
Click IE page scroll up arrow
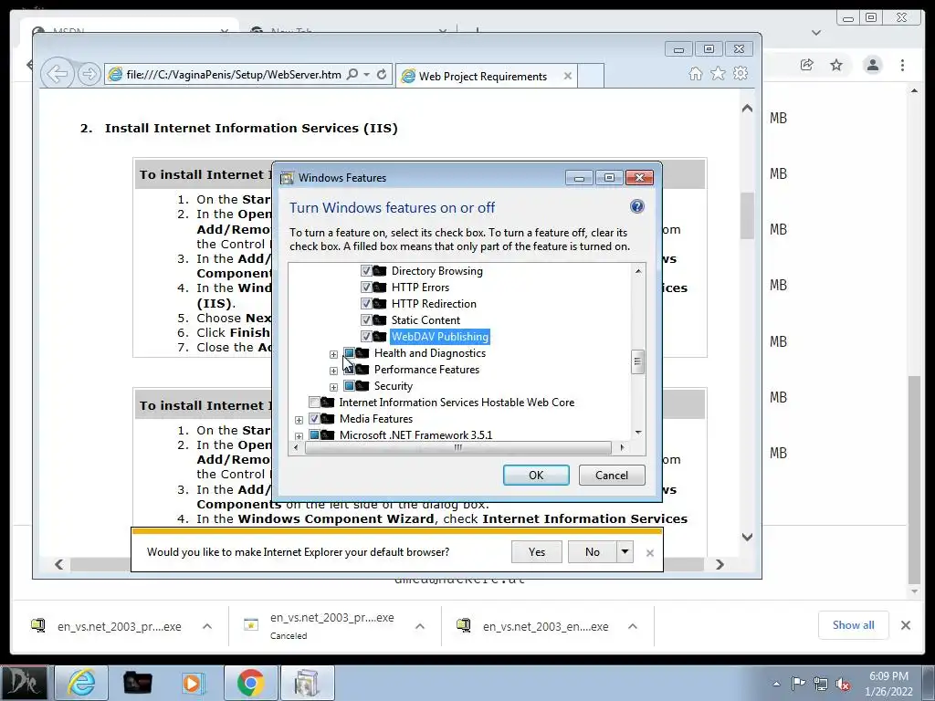[x=747, y=109]
